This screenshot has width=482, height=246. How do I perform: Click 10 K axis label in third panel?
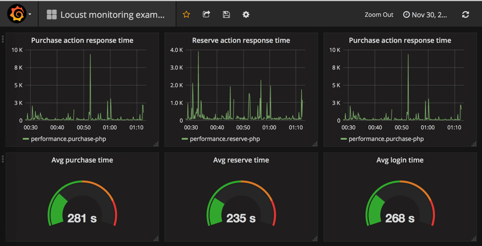(335, 50)
